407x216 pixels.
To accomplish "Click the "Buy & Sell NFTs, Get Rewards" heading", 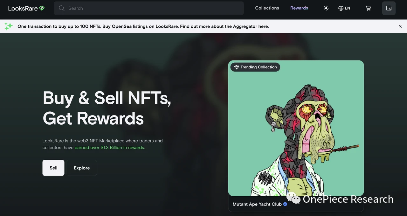I will [x=107, y=108].
